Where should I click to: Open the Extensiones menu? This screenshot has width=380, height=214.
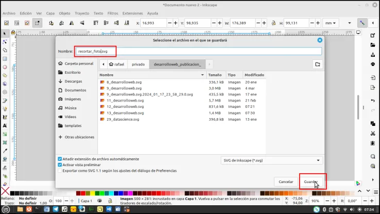(x=133, y=13)
